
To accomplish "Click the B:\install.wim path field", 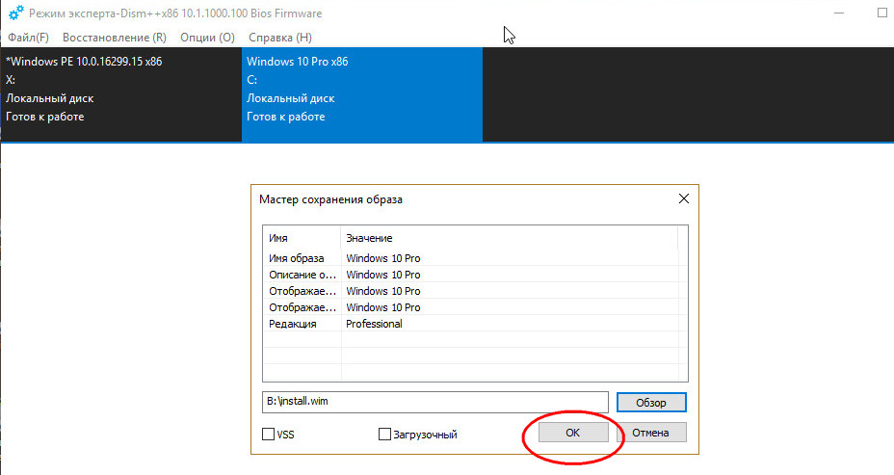I will [435, 402].
